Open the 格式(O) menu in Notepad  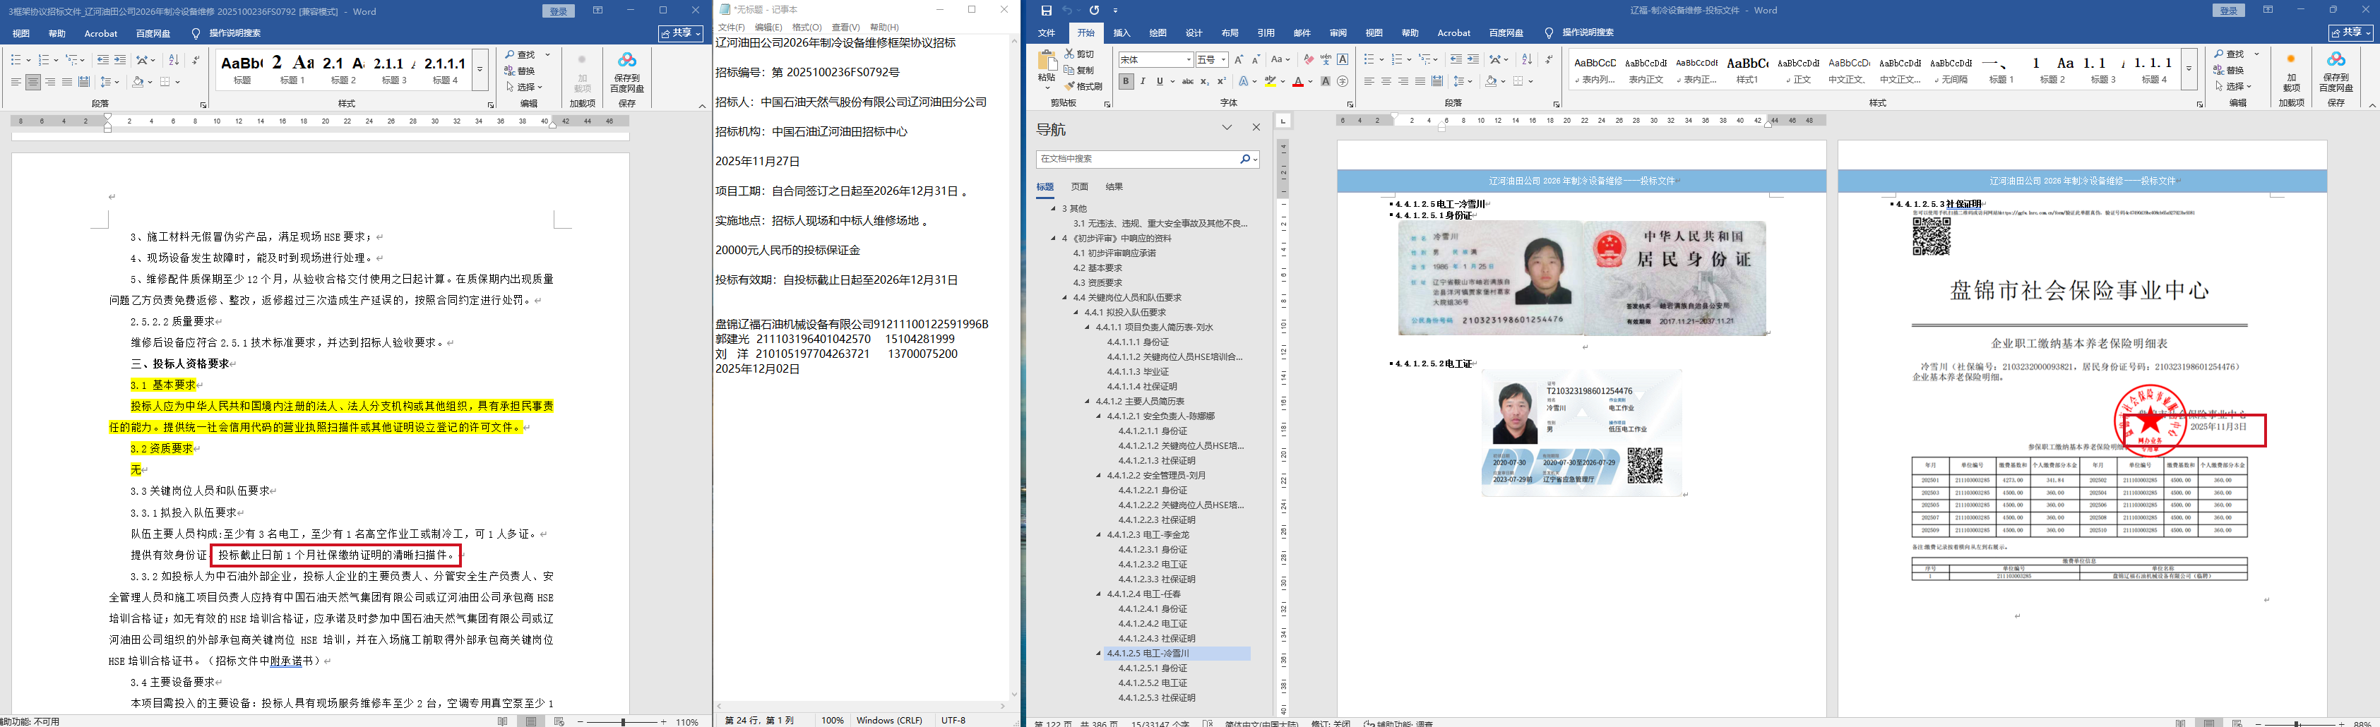click(x=807, y=27)
